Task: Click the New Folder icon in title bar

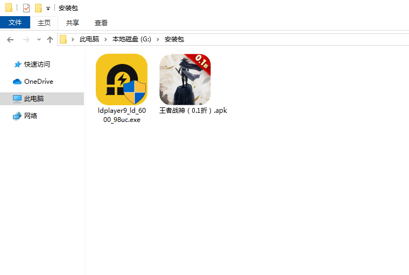Action: tap(38, 8)
